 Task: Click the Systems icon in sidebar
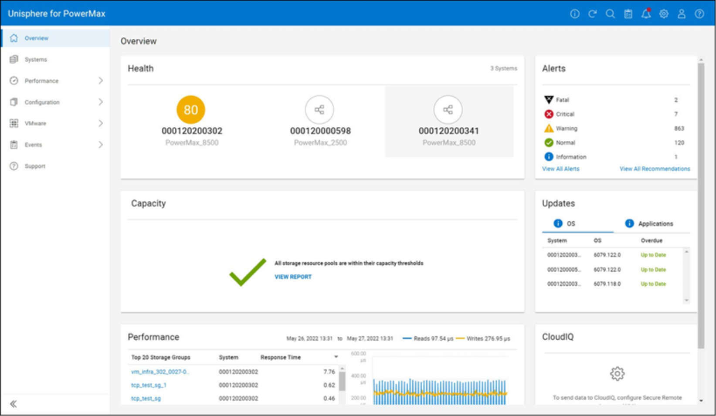click(14, 59)
